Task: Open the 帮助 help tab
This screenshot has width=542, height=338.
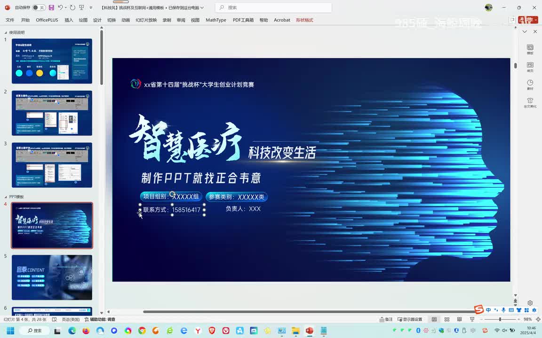Action: (x=264, y=20)
